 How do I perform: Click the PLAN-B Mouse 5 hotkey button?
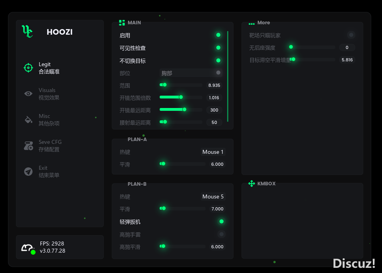[x=213, y=196]
